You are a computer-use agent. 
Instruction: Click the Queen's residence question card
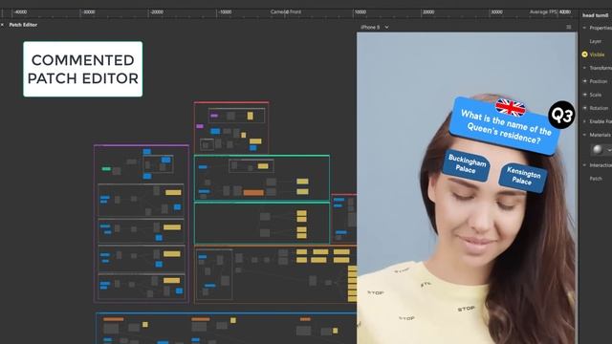[x=505, y=127]
